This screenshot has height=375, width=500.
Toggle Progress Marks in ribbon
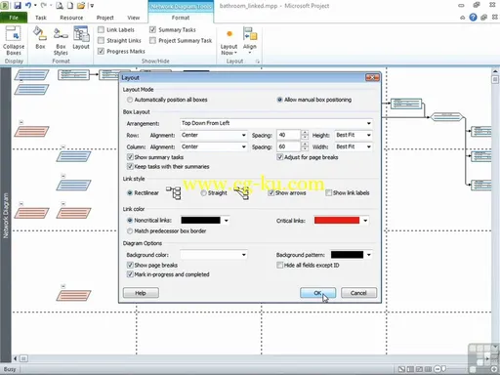102,51
